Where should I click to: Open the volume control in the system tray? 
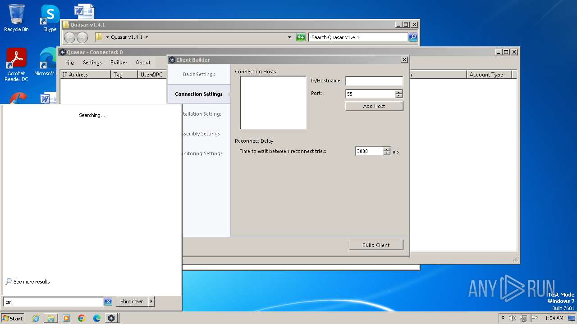(x=513, y=318)
